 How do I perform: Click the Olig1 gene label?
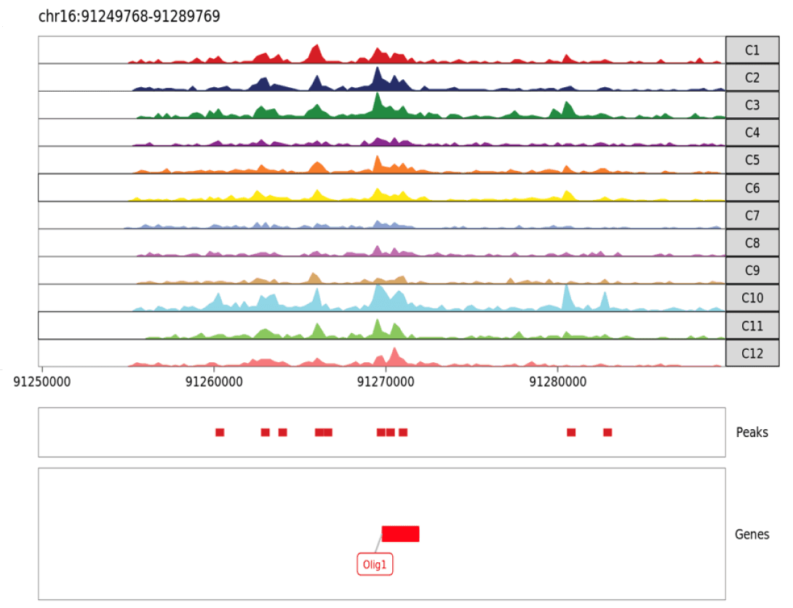[375, 564]
